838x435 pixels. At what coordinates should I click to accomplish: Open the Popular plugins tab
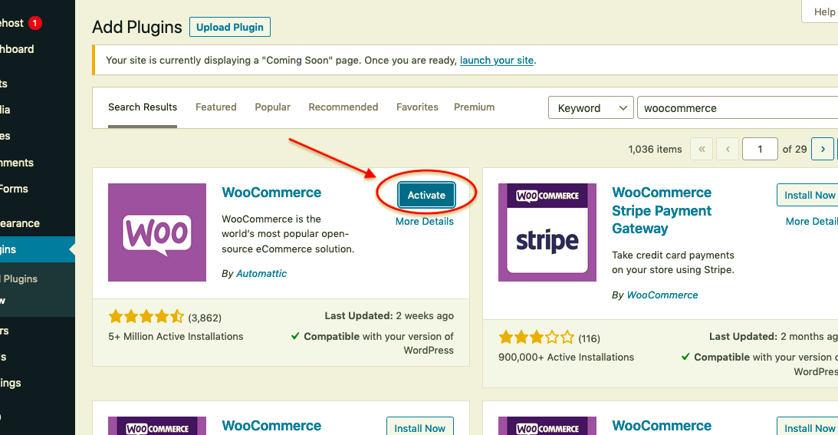point(273,107)
